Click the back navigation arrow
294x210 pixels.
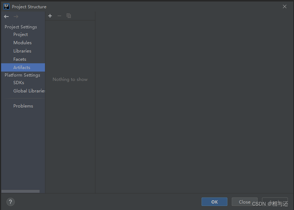coord(6,17)
